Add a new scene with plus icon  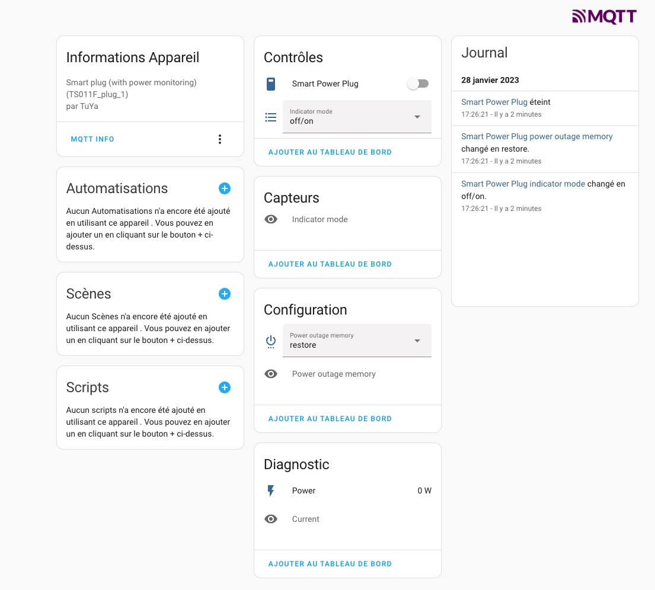224,294
